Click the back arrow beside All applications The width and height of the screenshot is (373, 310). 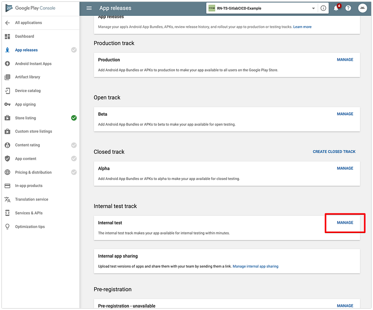(7, 23)
